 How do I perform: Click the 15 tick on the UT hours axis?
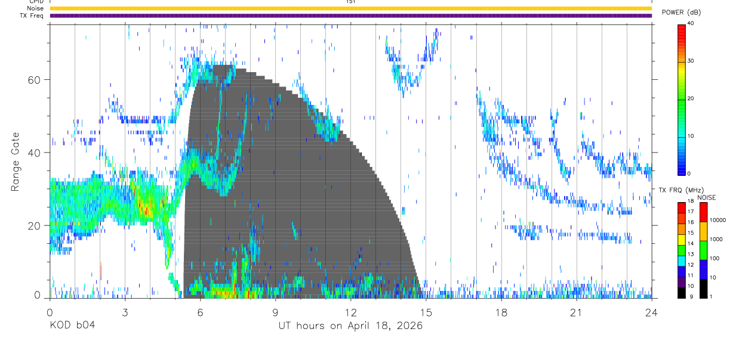click(426, 312)
